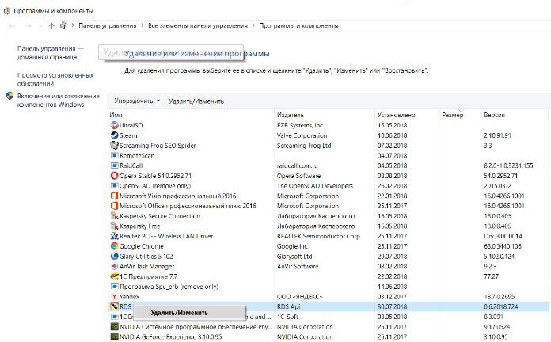Open Панель управления — домашняя страница link
The height and width of the screenshot is (342, 551).
tap(51, 53)
